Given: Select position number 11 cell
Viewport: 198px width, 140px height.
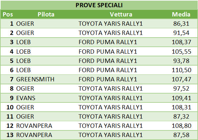Looking at the screenshot, I should [x=10, y=116].
